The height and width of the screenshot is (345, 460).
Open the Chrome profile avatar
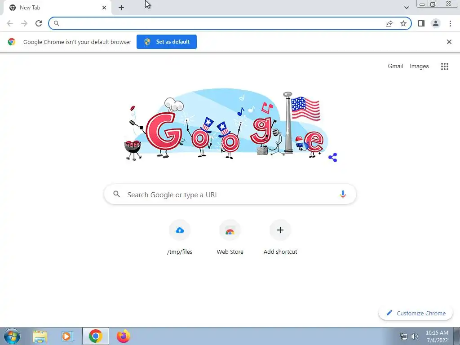[436, 23]
